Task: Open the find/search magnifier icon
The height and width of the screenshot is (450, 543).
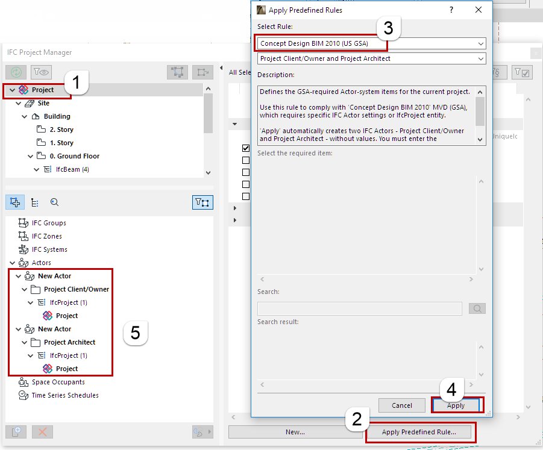Action: pyautogui.click(x=54, y=202)
